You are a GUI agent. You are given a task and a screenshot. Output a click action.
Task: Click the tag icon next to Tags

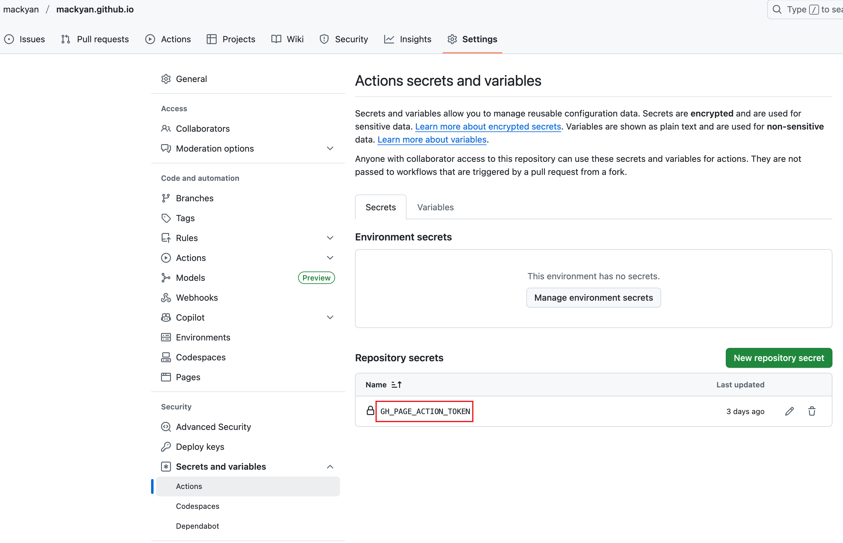pos(166,218)
